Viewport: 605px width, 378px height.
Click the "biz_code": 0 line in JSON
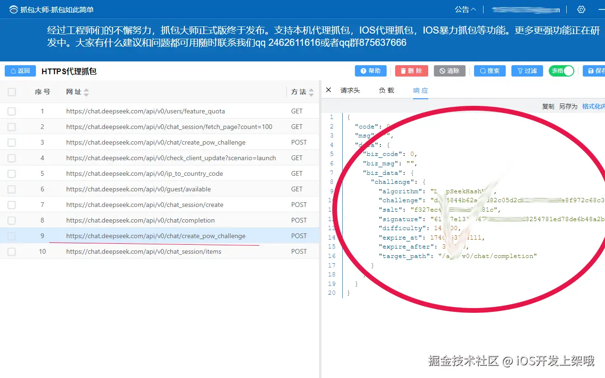coord(390,154)
